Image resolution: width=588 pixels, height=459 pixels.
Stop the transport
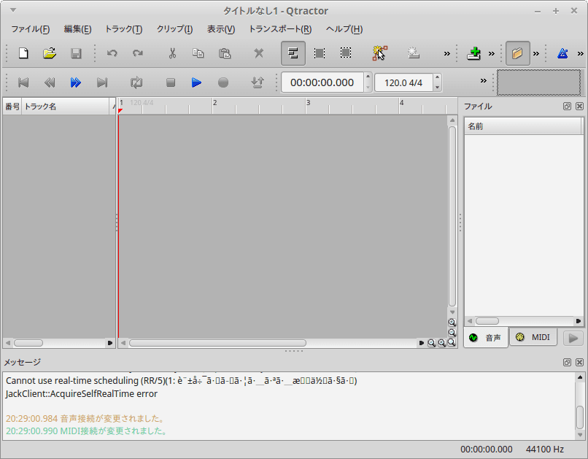pos(171,82)
